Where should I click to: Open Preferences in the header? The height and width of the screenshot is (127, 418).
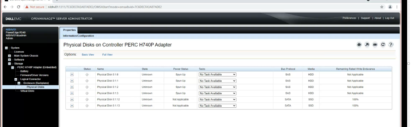pos(349,18)
